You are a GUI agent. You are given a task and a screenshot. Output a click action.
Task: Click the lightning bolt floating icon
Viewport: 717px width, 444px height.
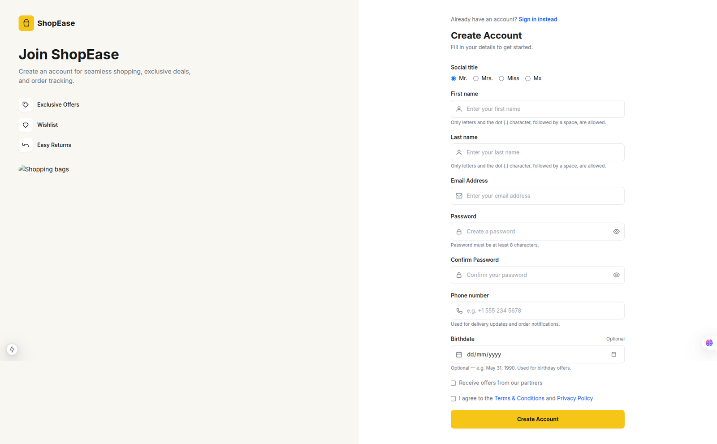(x=12, y=349)
